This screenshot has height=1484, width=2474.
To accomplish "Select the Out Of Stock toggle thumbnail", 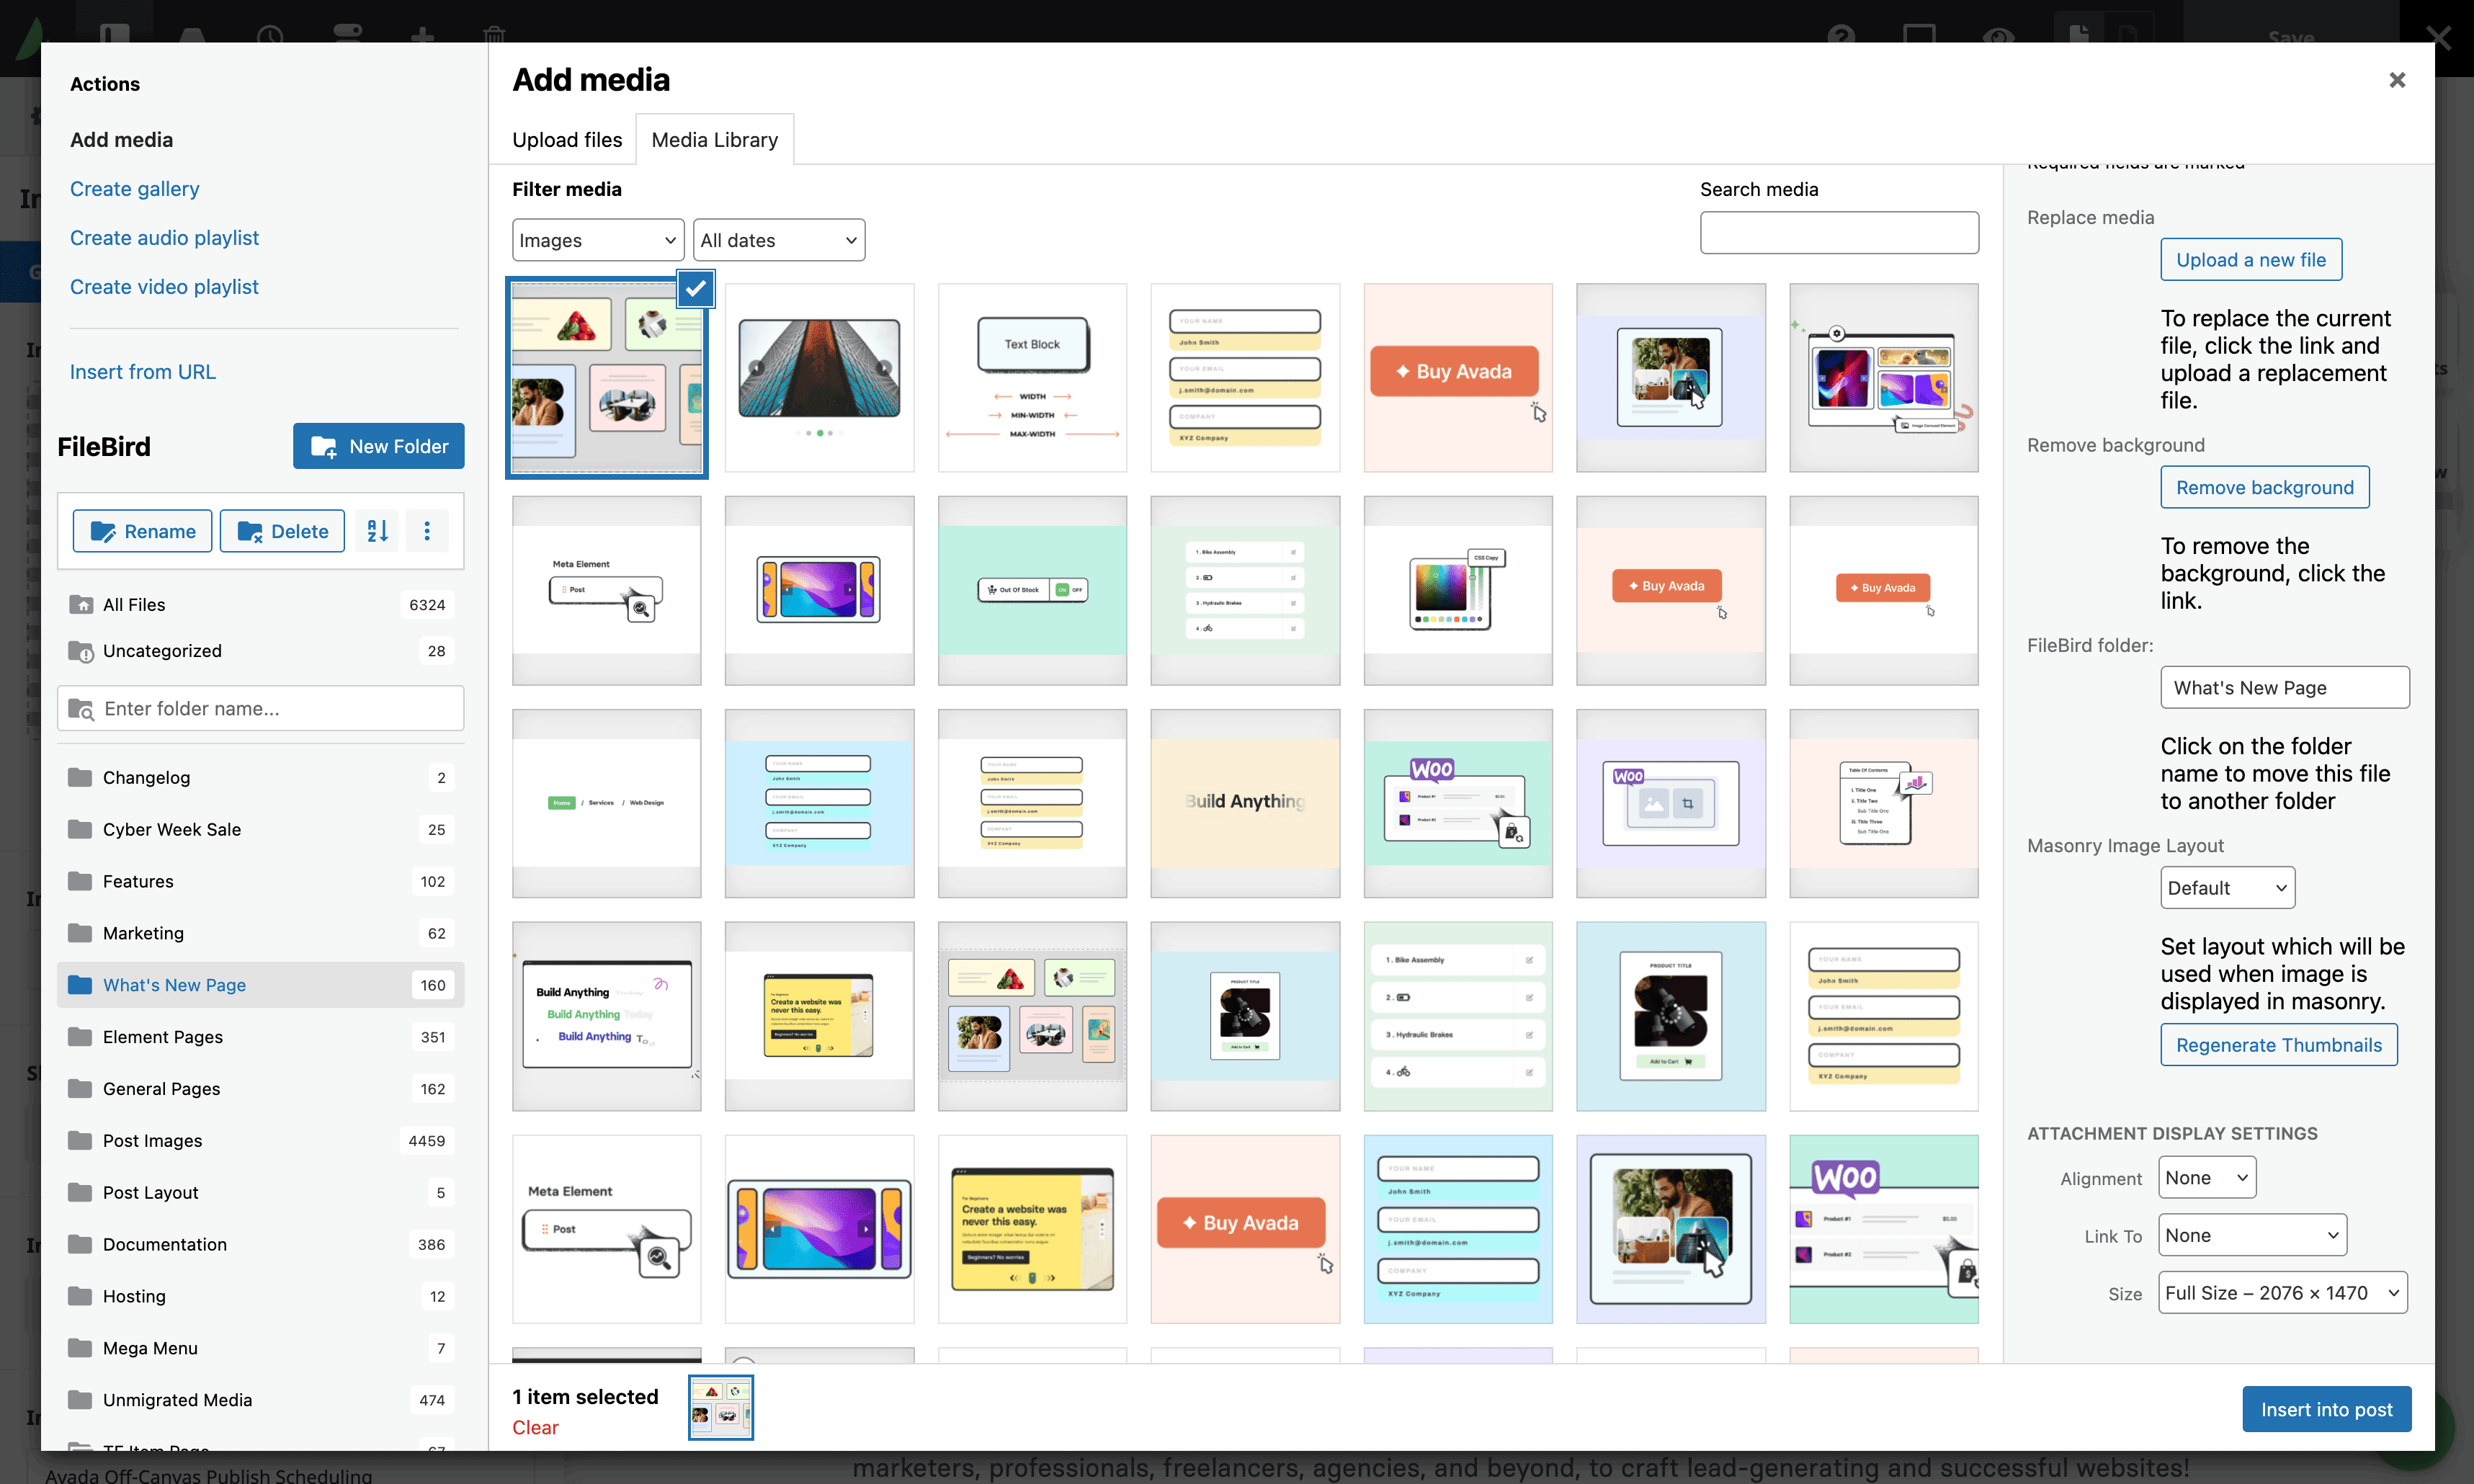I will point(1032,591).
